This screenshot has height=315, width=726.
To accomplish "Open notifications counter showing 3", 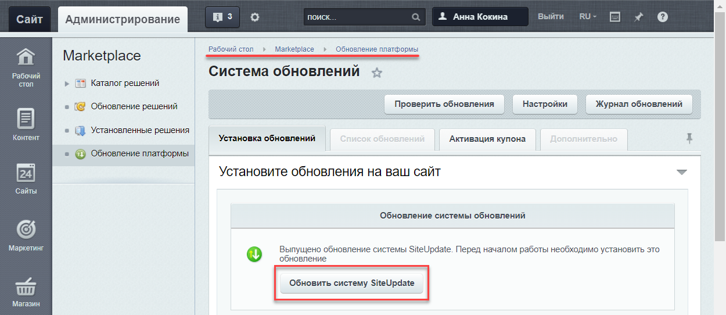I will tap(222, 17).
